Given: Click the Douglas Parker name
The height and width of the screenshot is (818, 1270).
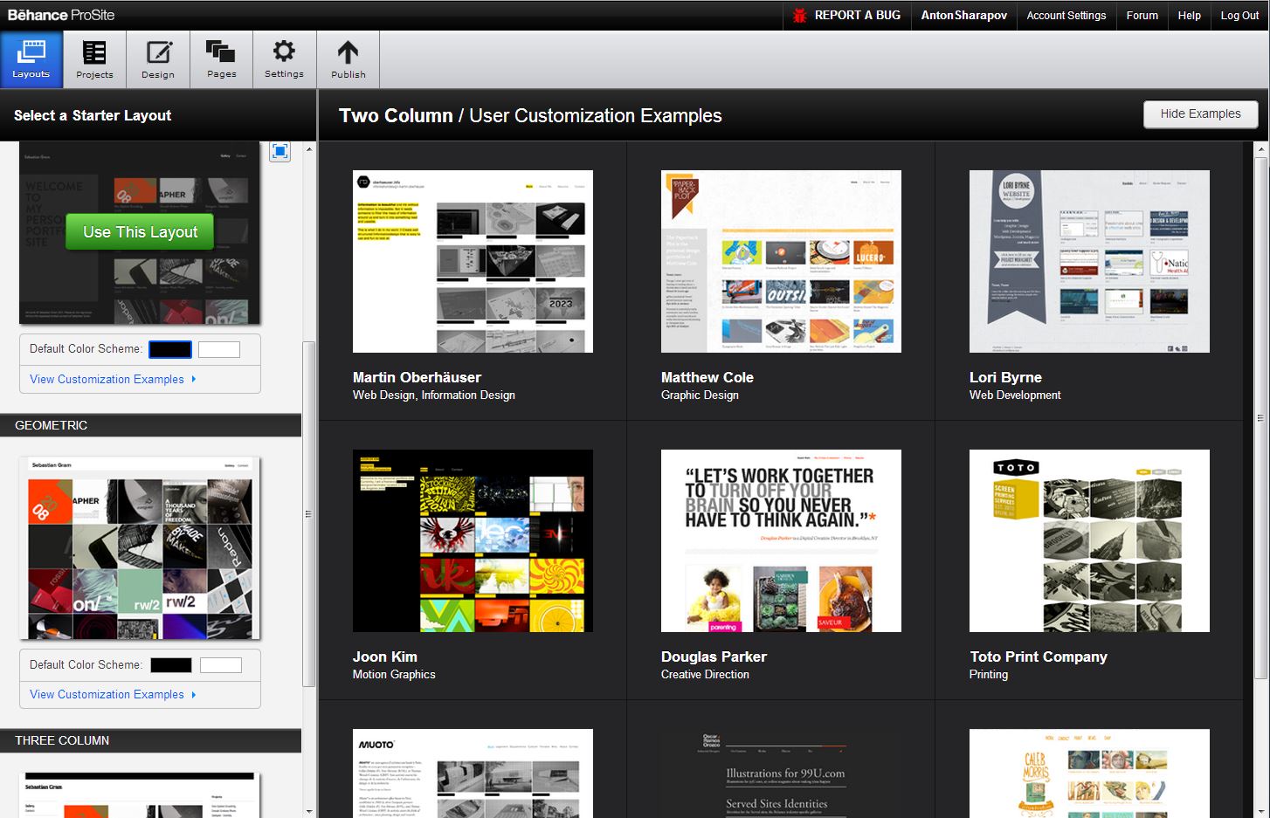Looking at the screenshot, I should (714, 656).
